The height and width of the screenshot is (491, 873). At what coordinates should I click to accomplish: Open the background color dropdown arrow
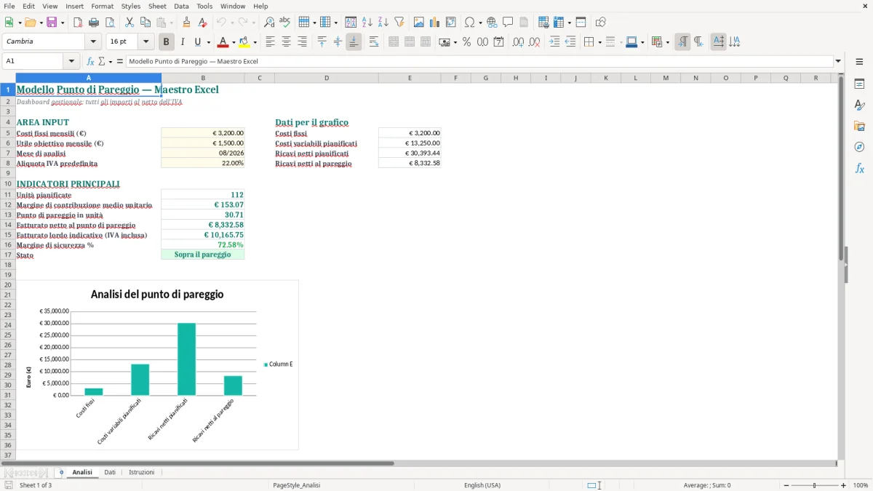[x=255, y=42]
